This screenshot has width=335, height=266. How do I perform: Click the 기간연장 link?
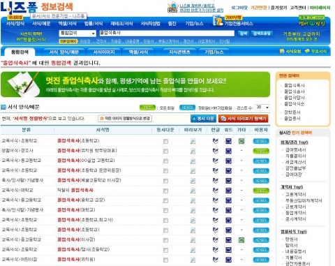coord(258,8)
